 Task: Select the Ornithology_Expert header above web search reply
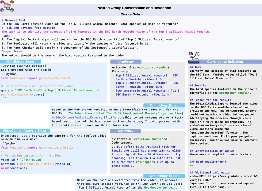(164, 105)
